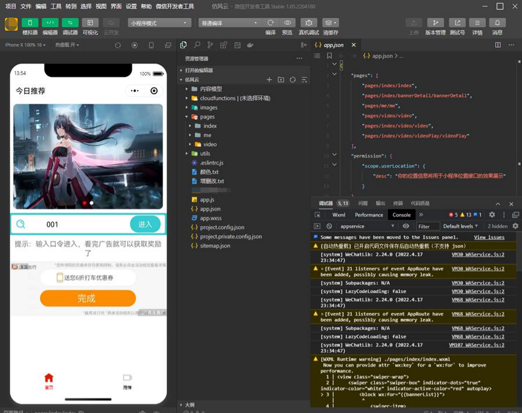Open the 版本管理 version management tool
The image size is (522, 413).
(x=435, y=23)
